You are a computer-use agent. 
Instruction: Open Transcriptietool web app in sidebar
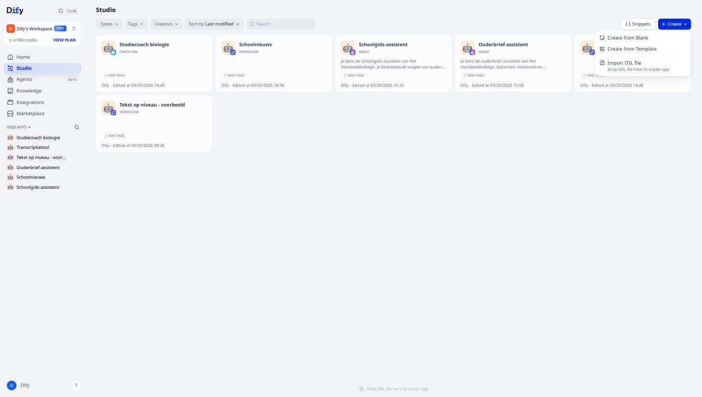(42, 147)
